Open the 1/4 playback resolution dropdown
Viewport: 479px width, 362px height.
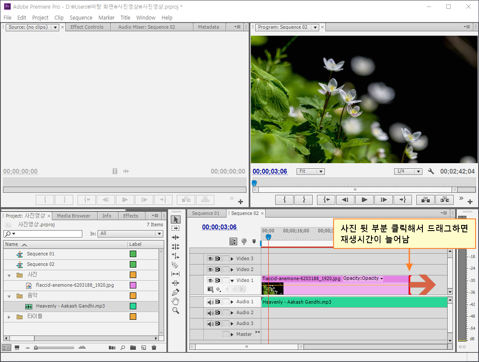[408, 171]
